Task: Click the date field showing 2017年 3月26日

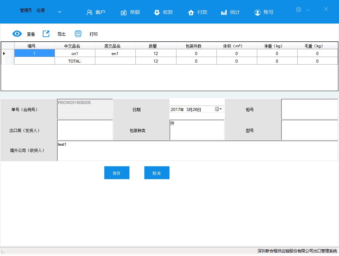Action: tap(197, 109)
